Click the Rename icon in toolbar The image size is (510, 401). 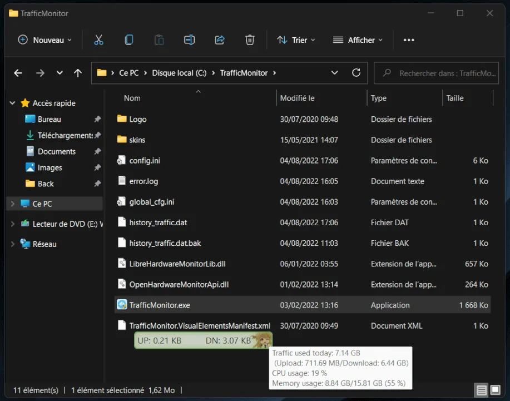click(189, 40)
